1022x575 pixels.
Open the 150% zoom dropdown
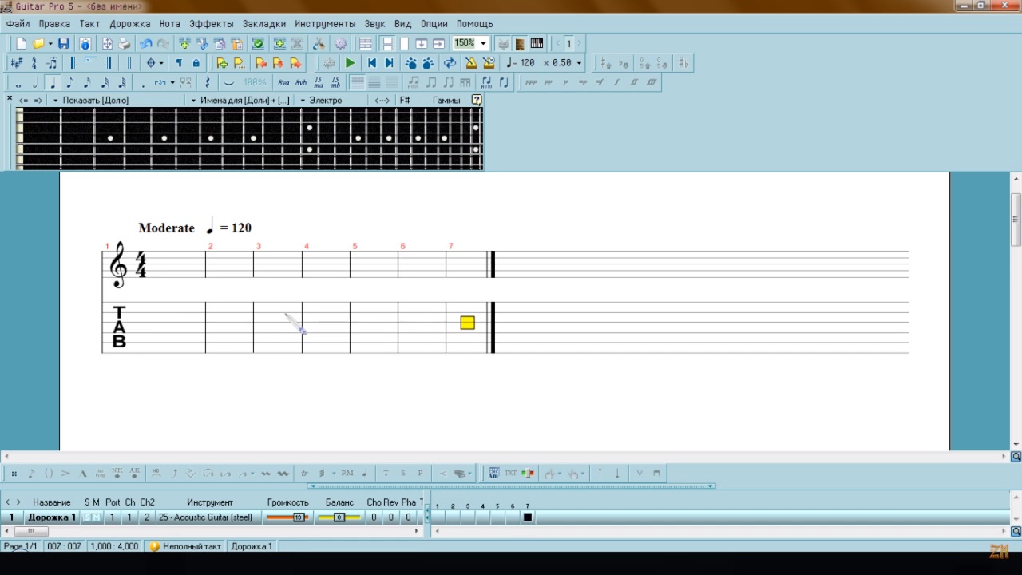483,44
